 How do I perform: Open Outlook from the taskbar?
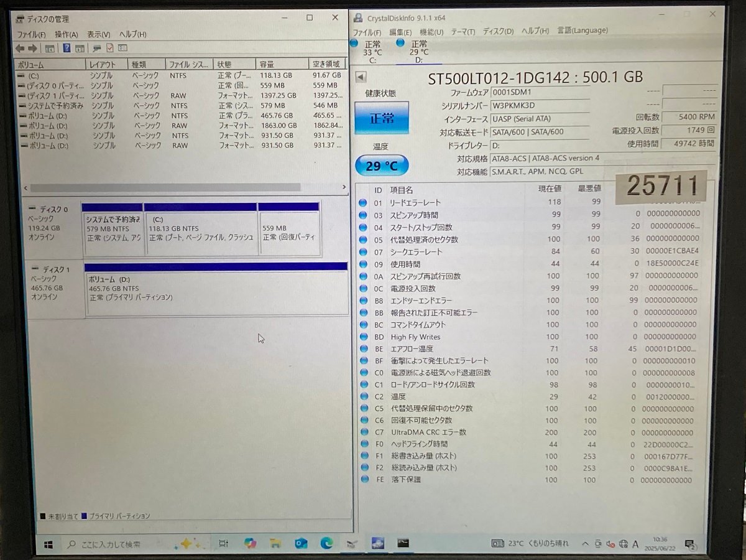(x=301, y=544)
